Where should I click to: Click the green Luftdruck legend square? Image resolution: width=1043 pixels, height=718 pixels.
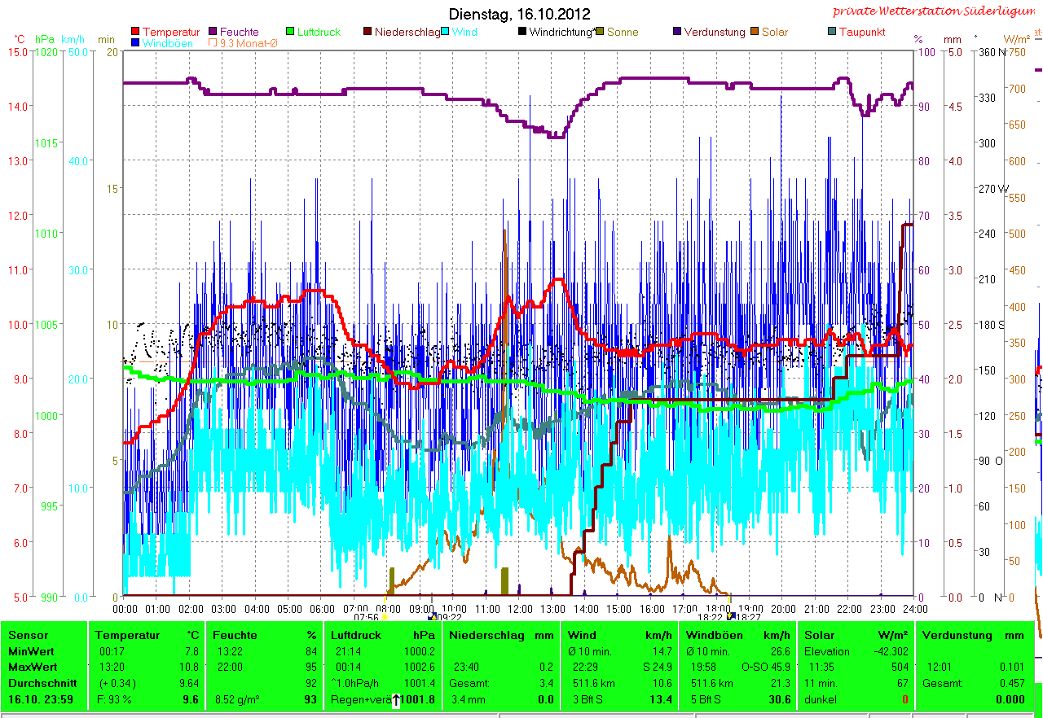click(x=290, y=32)
